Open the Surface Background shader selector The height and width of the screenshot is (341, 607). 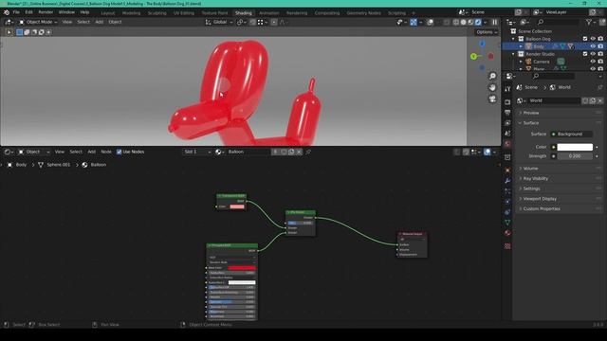point(571,135)
